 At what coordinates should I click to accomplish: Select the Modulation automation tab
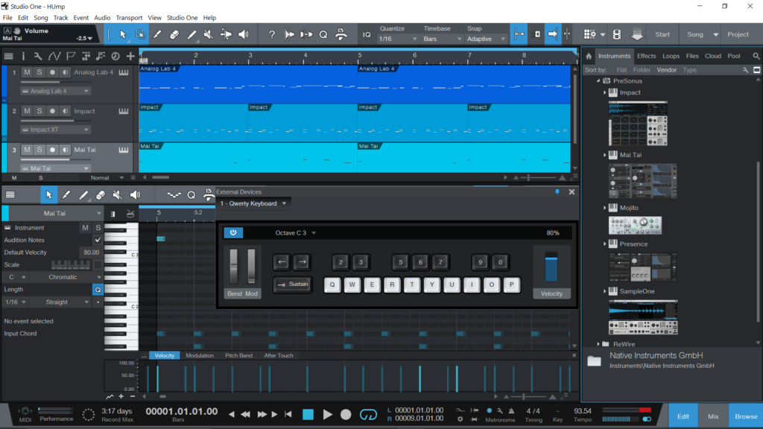tap(200, 355)
